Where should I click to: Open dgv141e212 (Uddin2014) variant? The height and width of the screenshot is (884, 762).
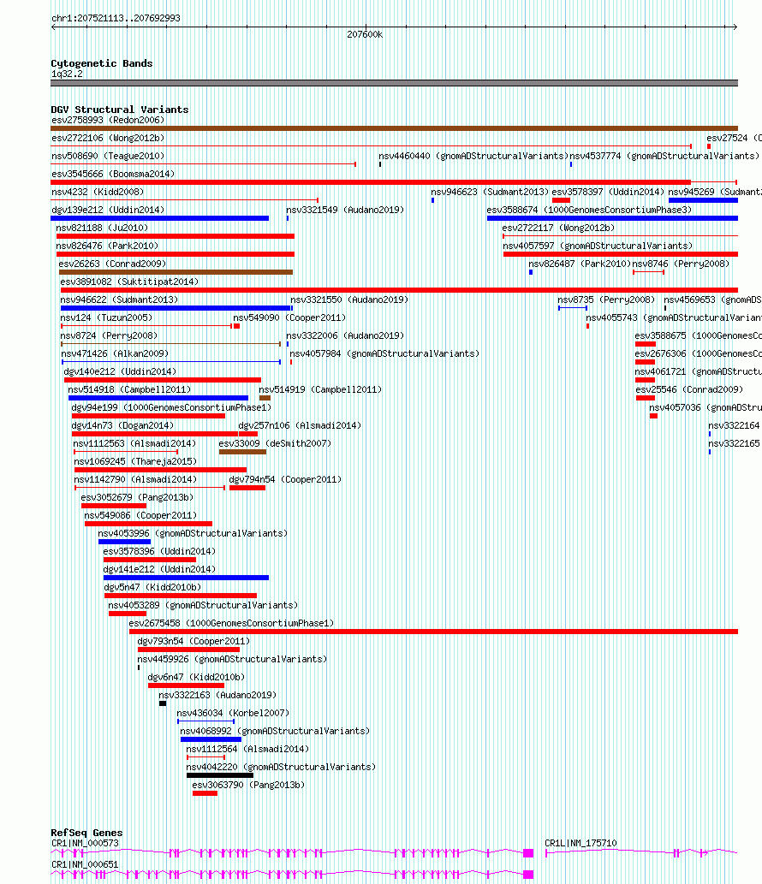[159, 571]
